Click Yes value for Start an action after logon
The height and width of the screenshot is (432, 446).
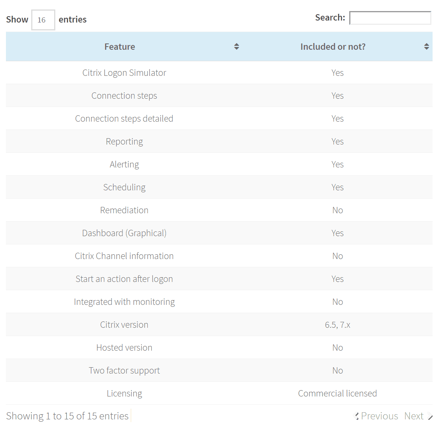tap(338, 279)
